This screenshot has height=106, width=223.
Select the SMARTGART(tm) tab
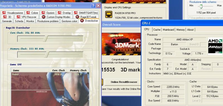click(x=86, y=13)
